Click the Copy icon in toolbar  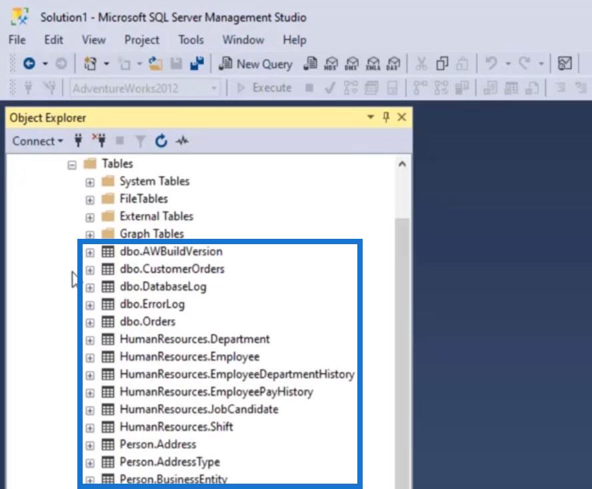442,63
